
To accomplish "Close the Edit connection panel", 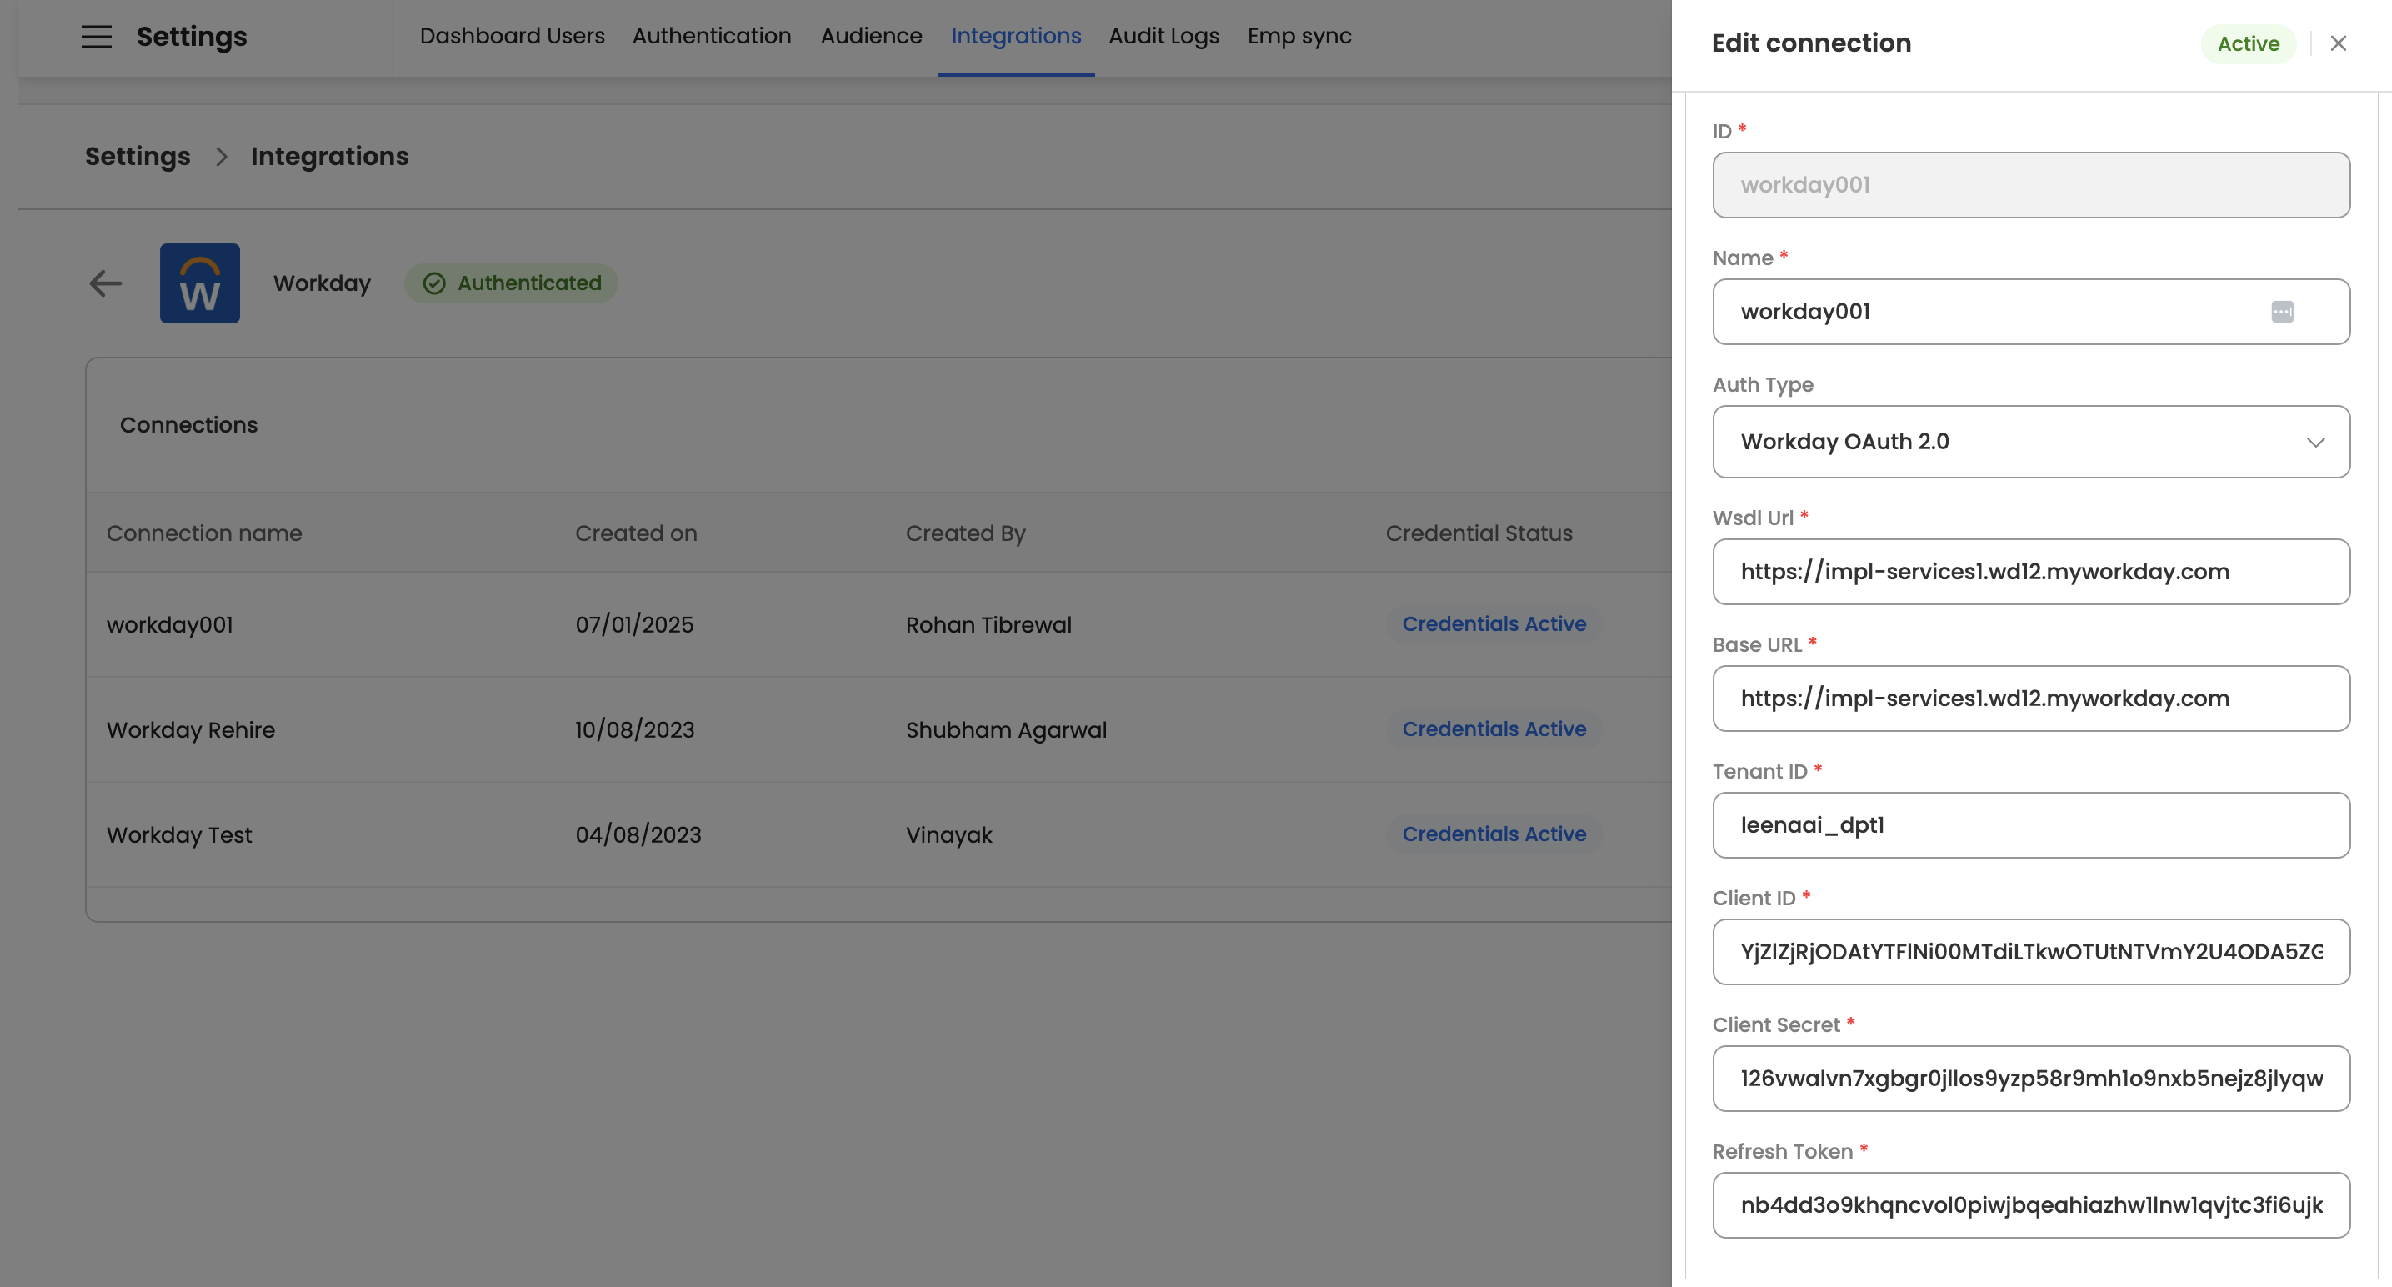I will 2338,43.
